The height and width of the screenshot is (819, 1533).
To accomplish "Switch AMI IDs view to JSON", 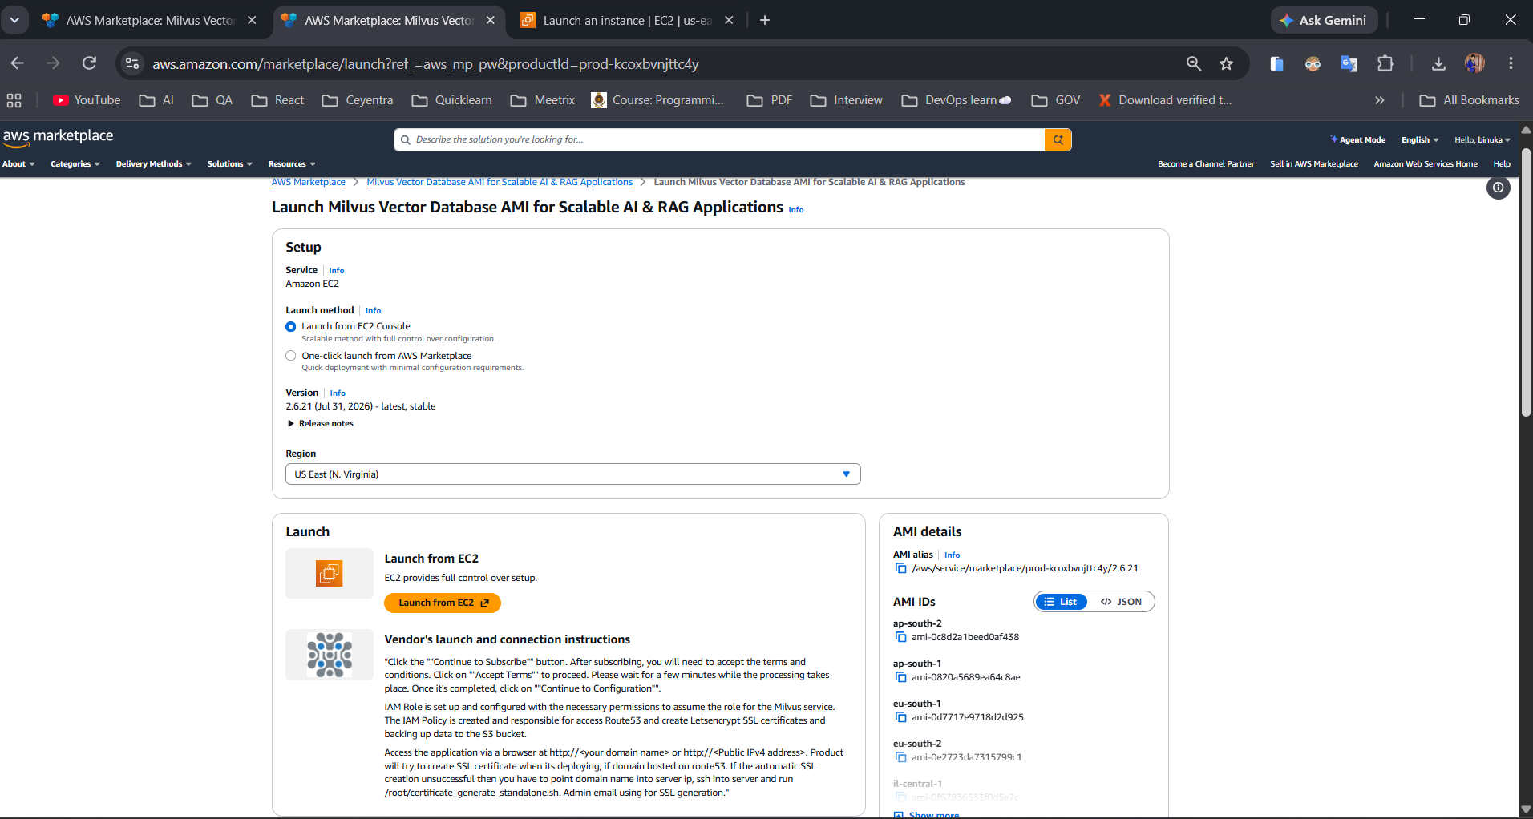I will tap(1121, 602).
